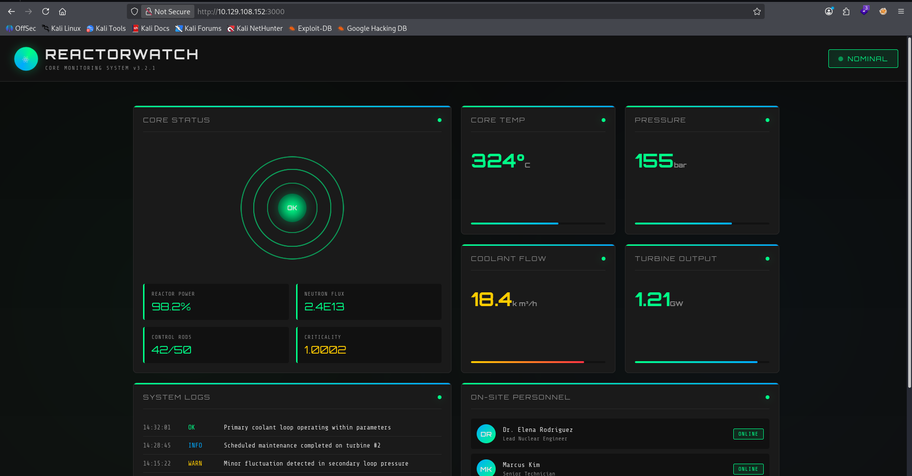The image size is (912, 476).
Task: Click the browser forward arrow
Action: click(x=29, y=11)
